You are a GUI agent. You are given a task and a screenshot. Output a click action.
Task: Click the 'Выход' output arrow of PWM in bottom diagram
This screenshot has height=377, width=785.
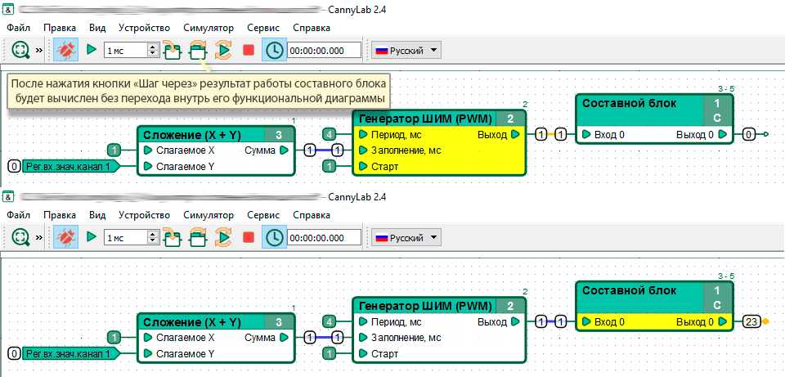click(515, 321)
